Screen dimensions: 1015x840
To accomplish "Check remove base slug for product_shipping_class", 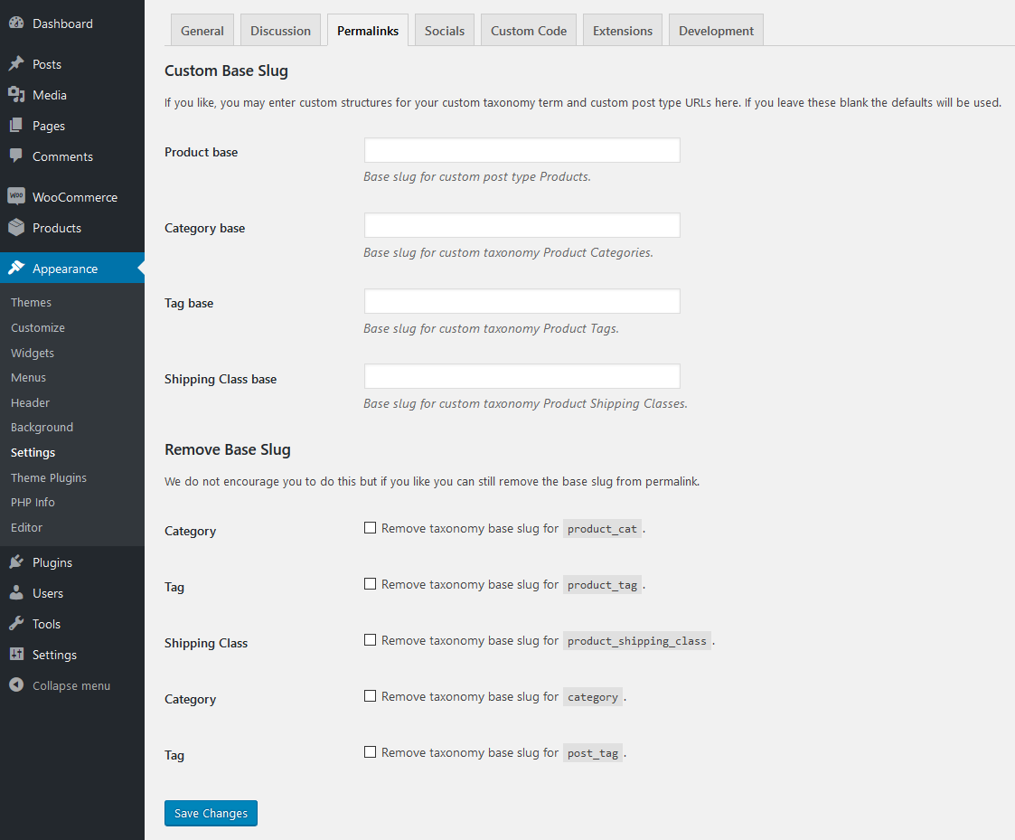I will (370, 640).
